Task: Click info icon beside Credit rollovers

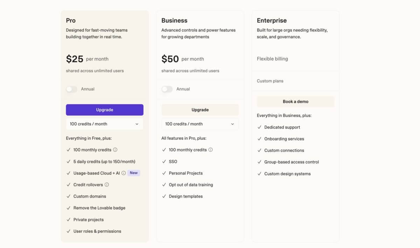Action: 107,185
